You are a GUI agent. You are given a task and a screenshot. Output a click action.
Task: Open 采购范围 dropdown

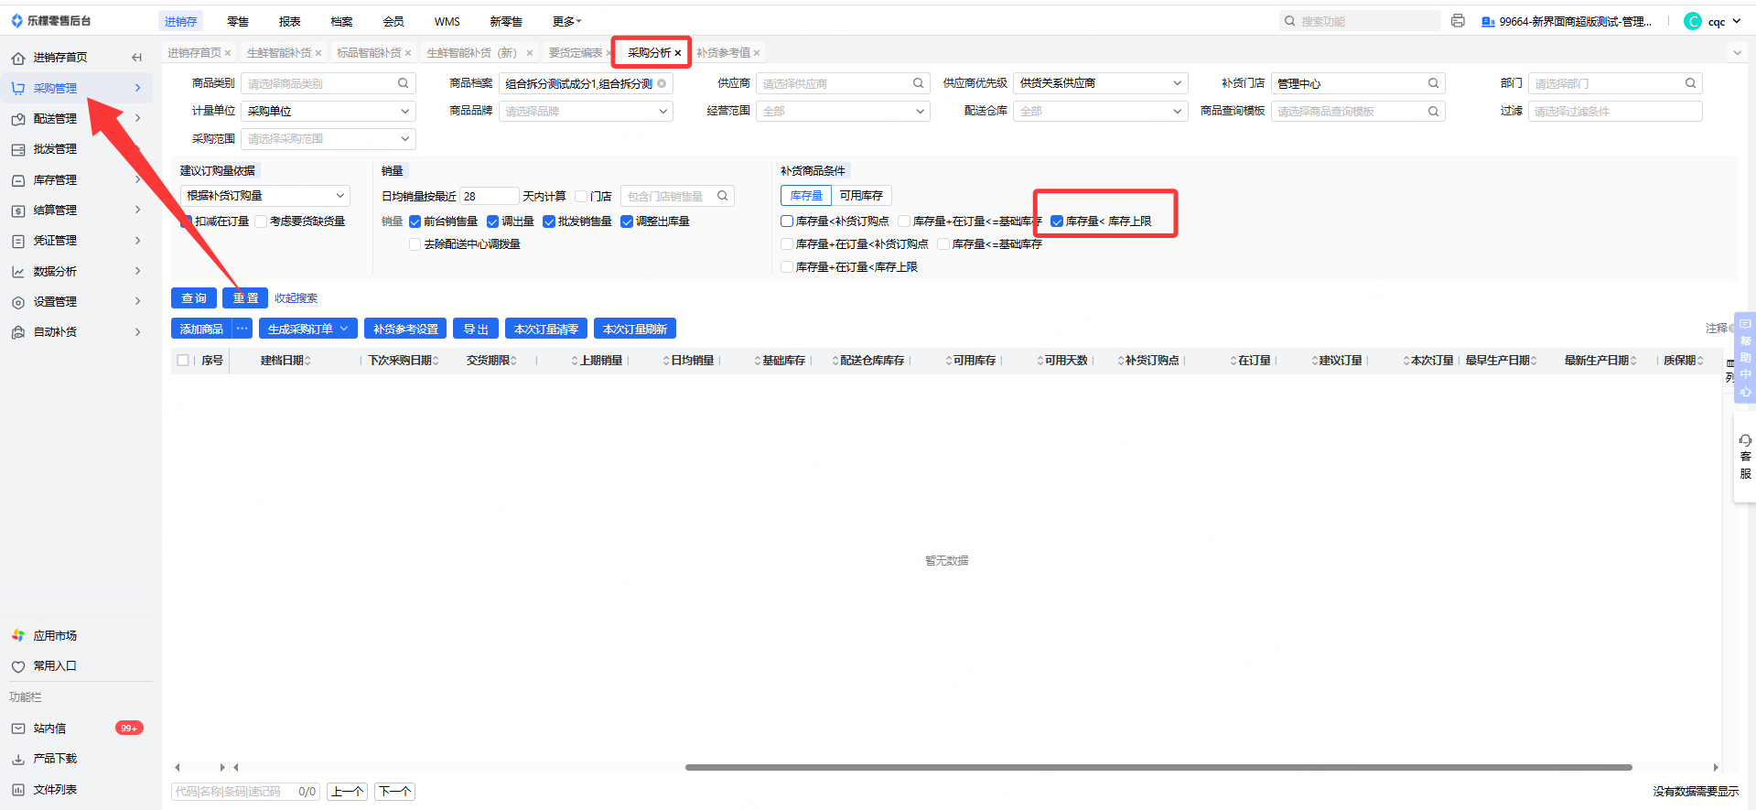pos(329,139)
